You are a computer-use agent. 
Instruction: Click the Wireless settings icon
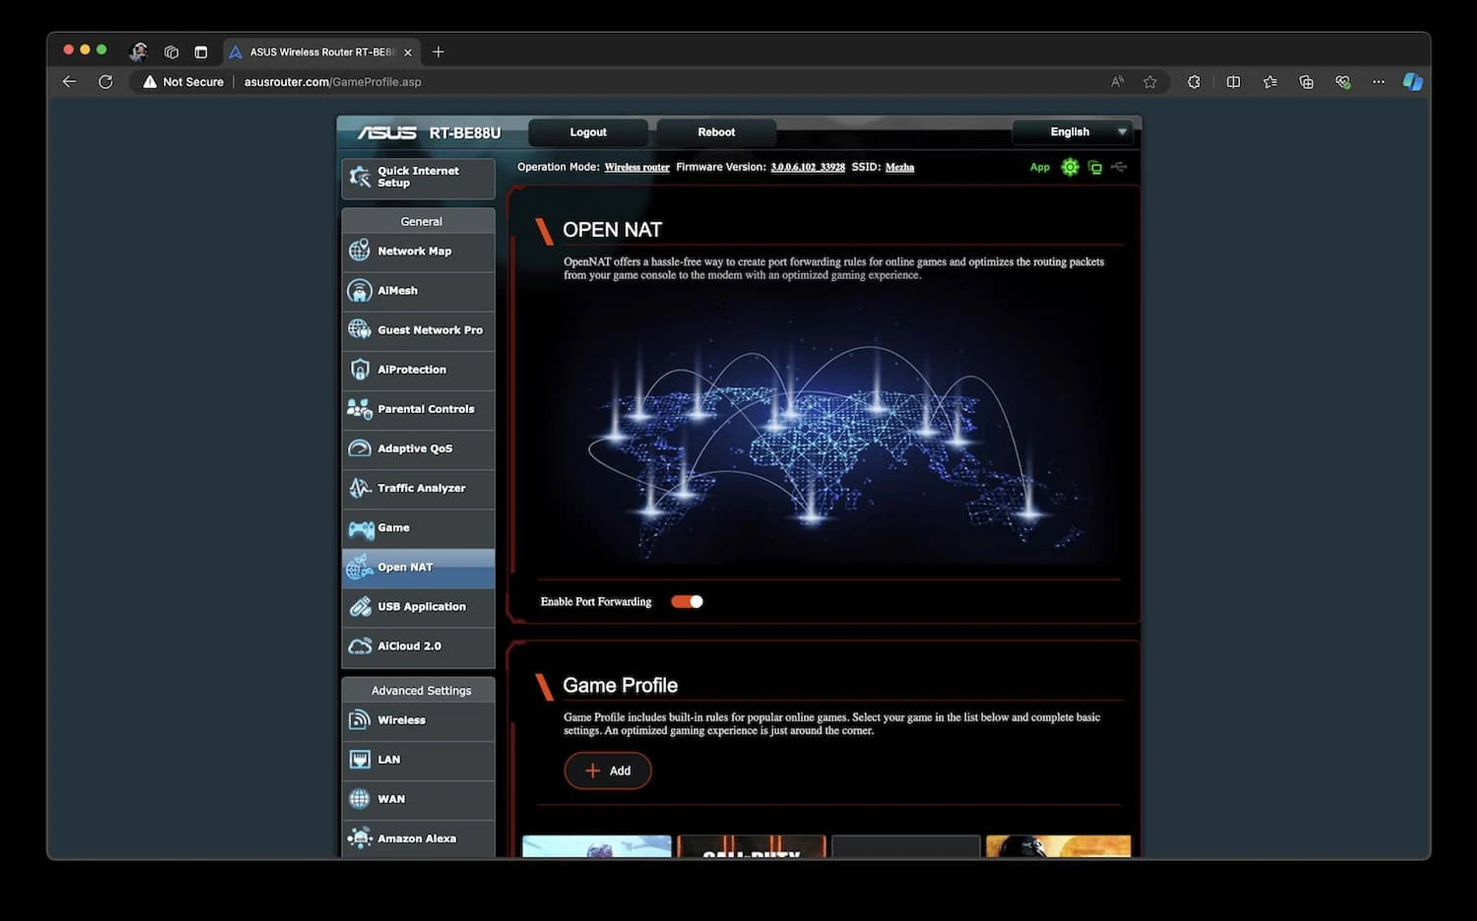(x=359, y=720)
